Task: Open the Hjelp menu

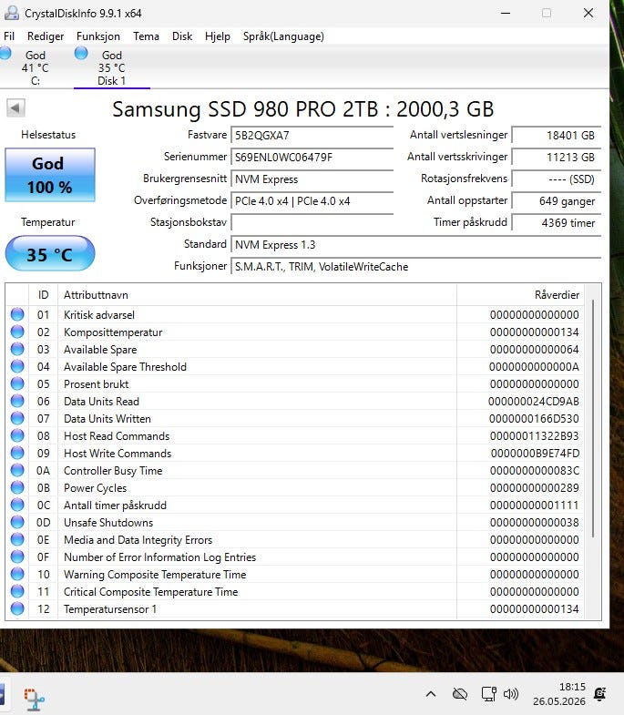Action: (x=218, y=36)
